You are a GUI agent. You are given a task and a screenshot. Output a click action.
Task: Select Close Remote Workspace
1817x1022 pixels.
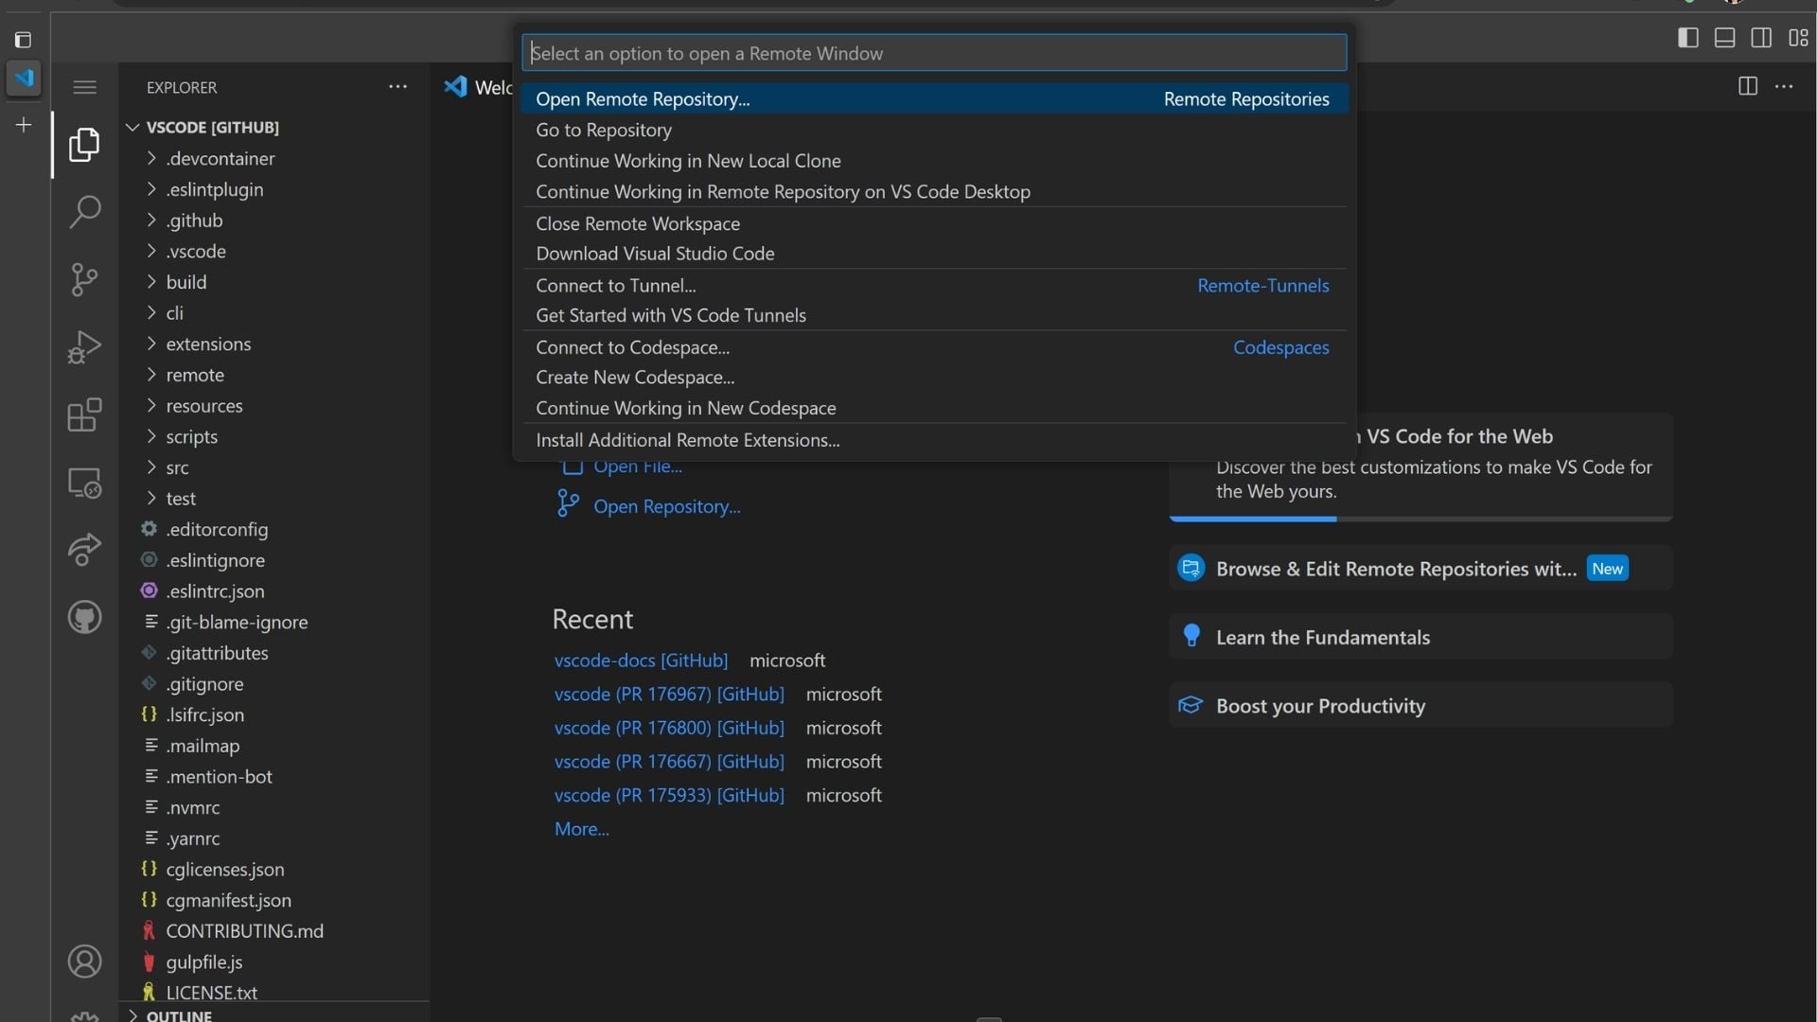[933, 223]
